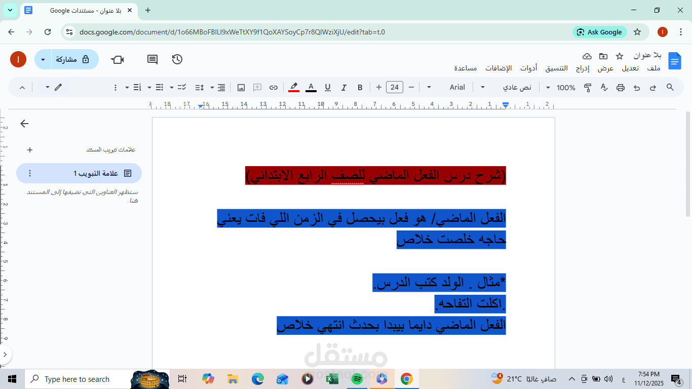Open the عرض menu
Viewport: 692px width, 389px height.
tap(606, 68)
